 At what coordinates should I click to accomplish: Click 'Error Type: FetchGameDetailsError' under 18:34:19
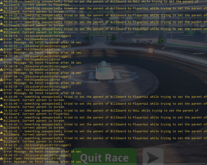coord(32,39)
